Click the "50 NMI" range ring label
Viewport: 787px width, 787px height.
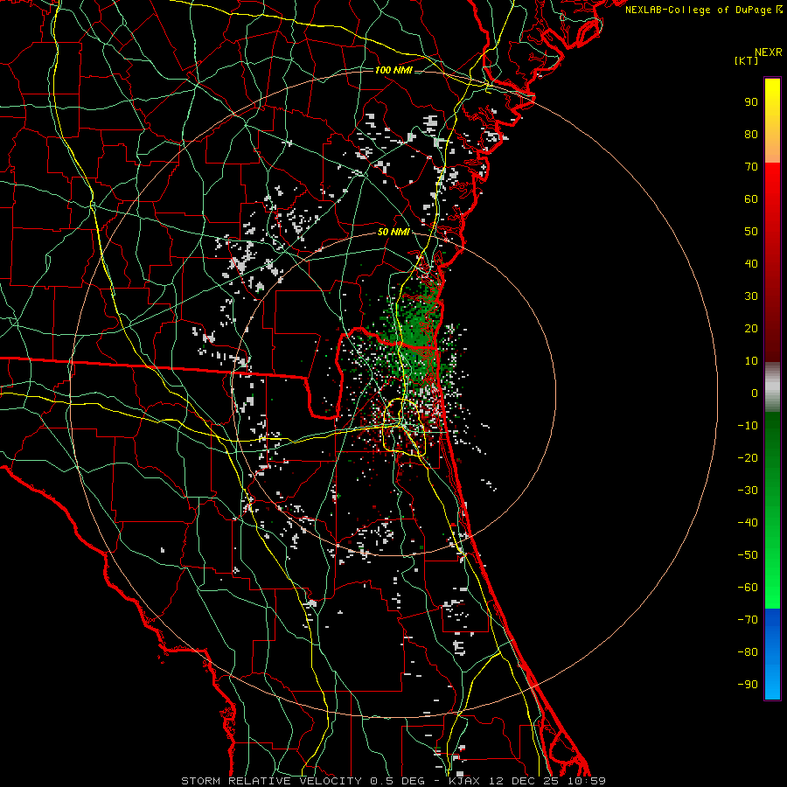coord(393,232)
